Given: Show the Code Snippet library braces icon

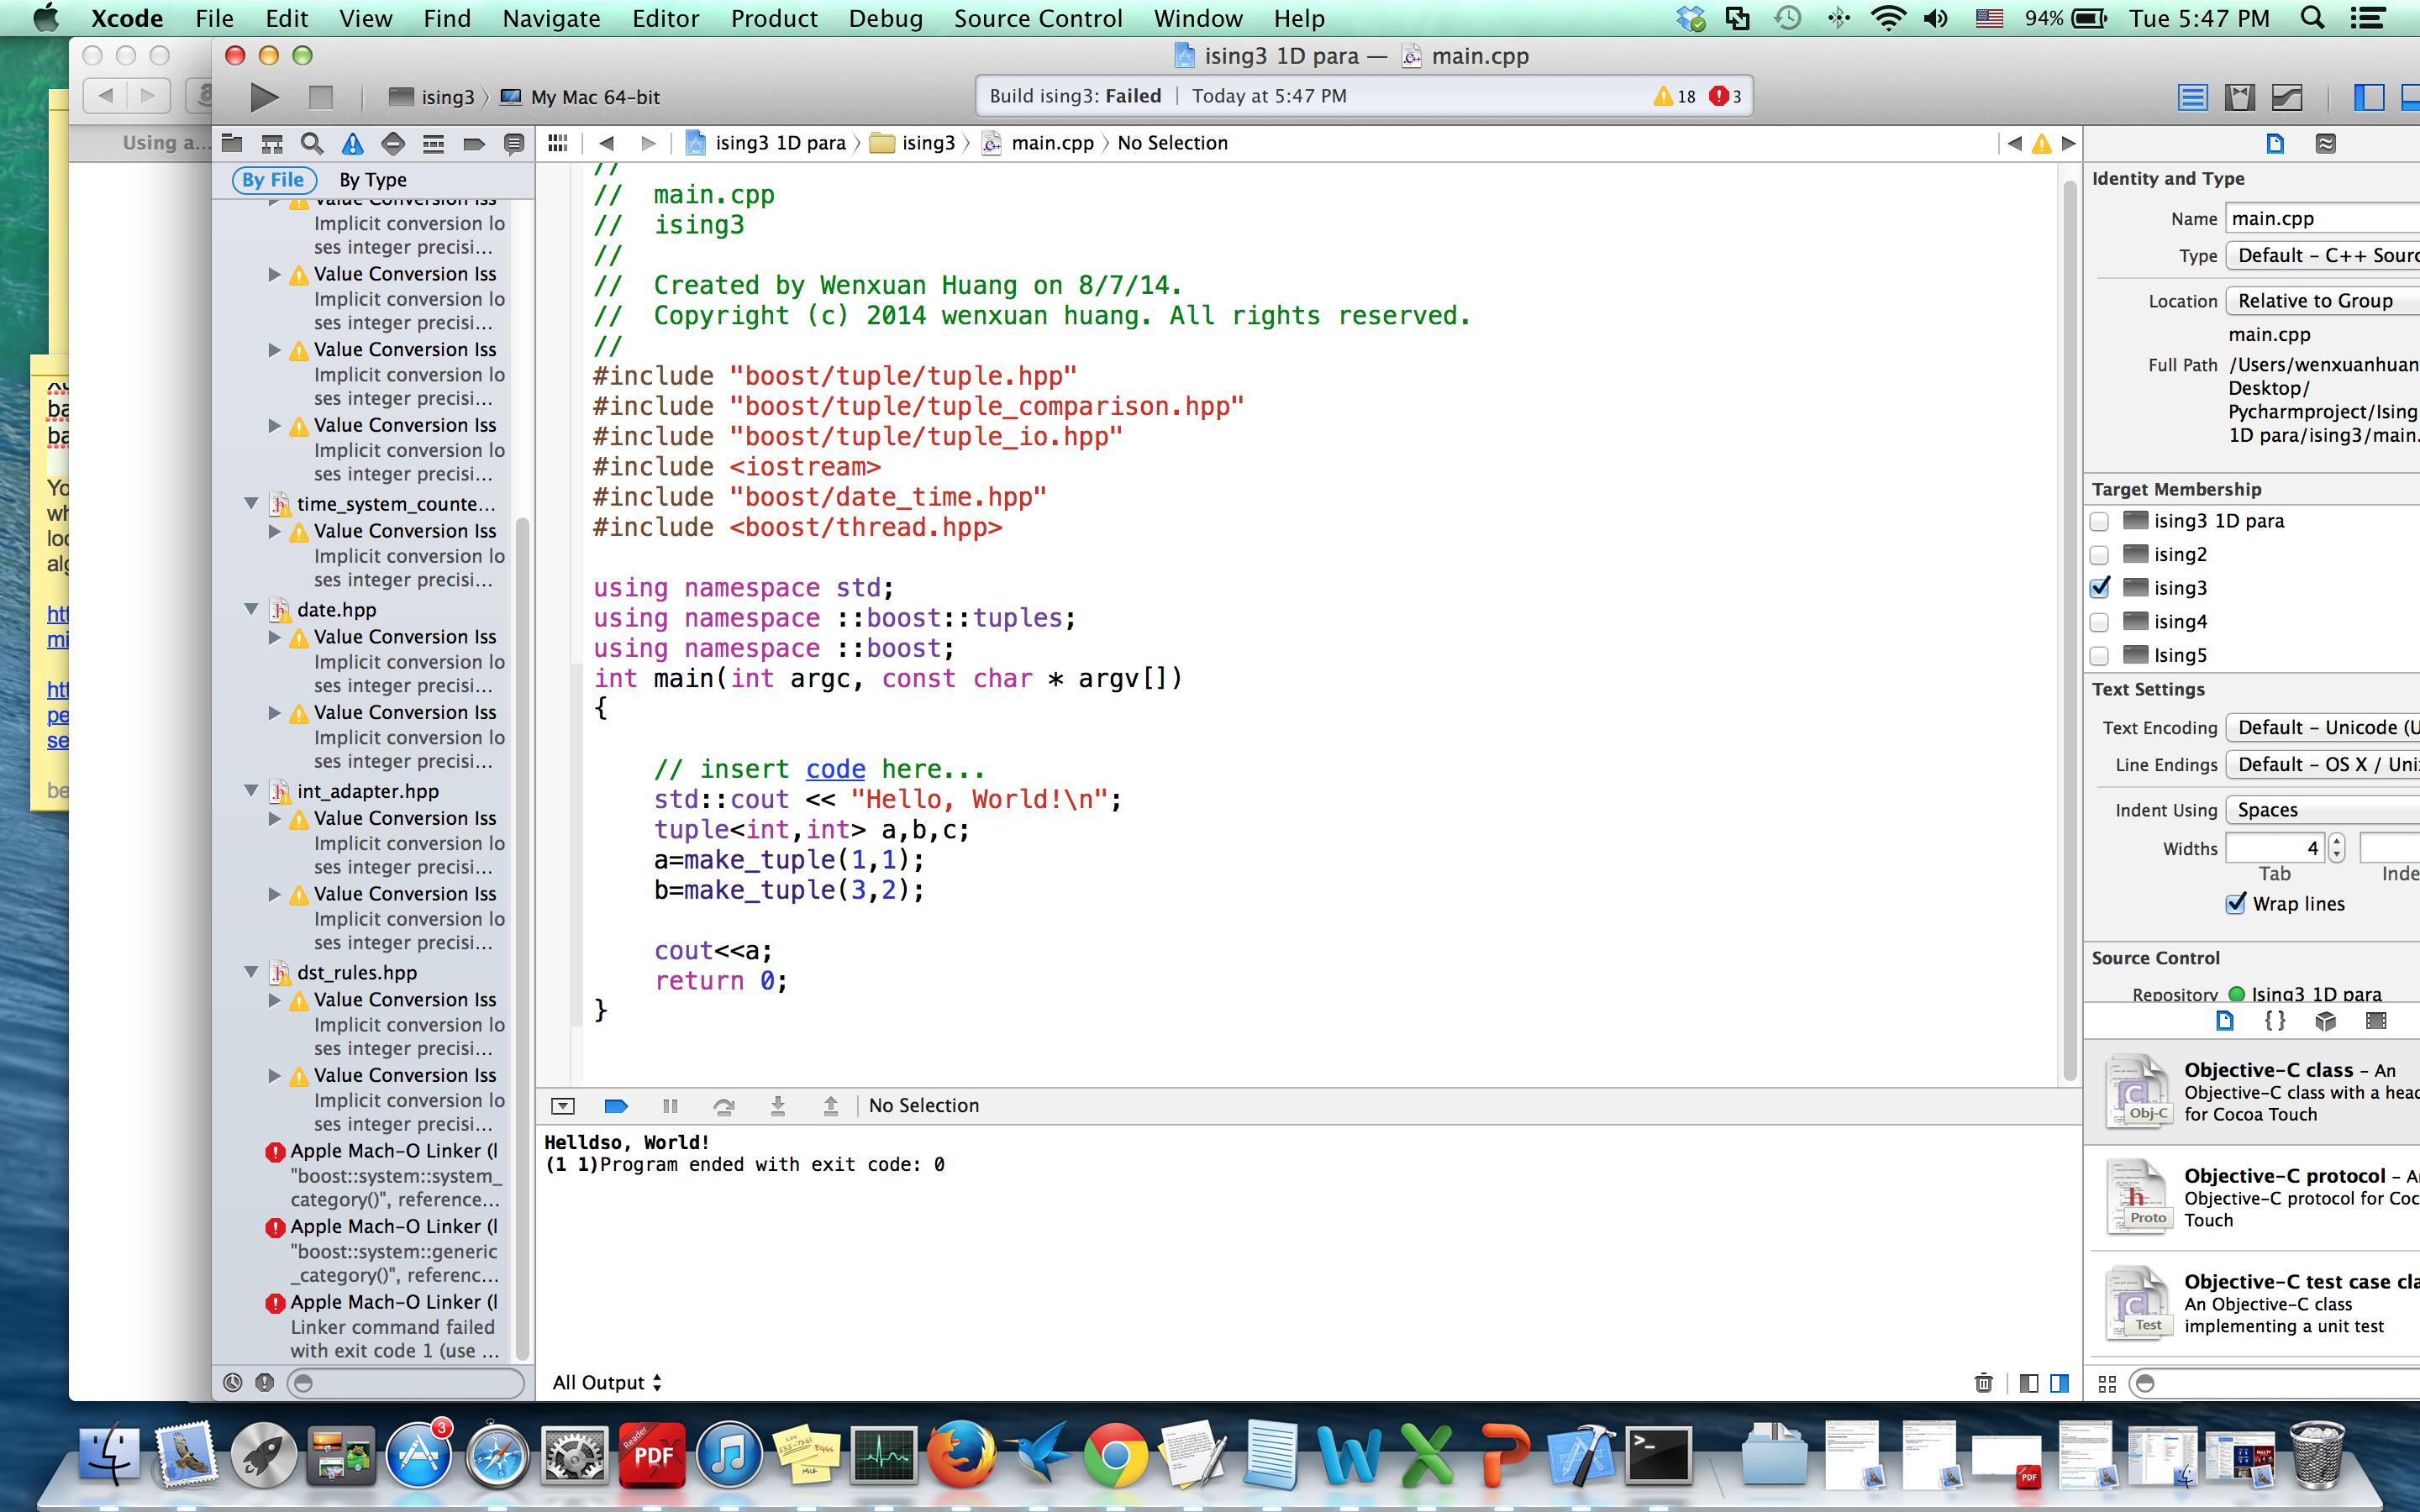Looking at the screenshot, I should (2275, 1020).
